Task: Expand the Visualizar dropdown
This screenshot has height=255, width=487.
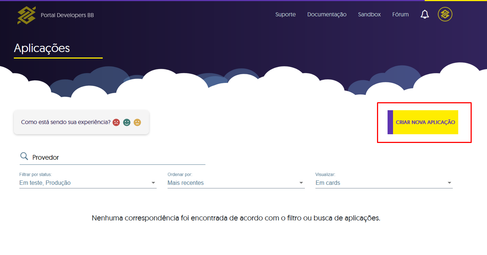Action: pos(384,183)
